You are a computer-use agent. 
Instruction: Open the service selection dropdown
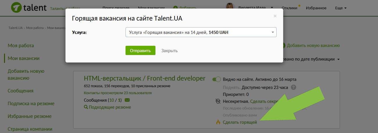click(201, 32)
